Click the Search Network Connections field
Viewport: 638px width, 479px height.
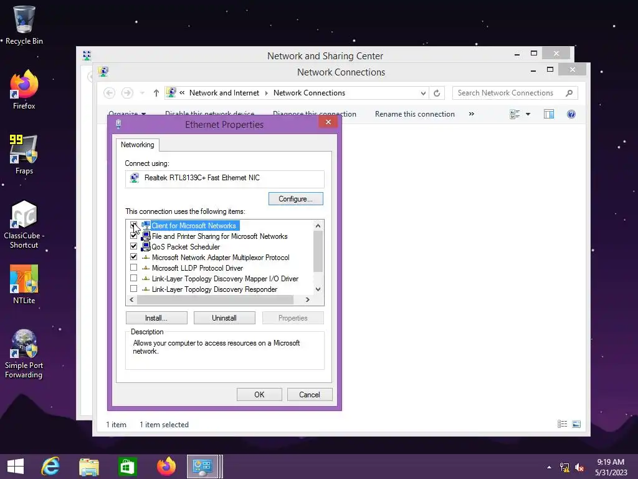coord(515,93)
